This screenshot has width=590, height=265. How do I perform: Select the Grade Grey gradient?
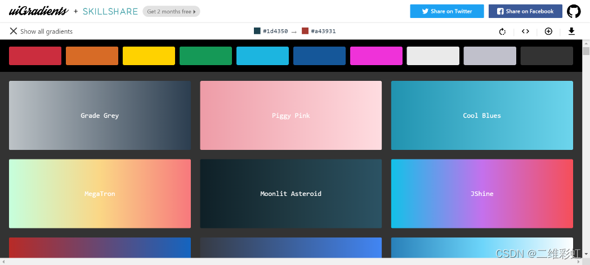tap(100, 115)
